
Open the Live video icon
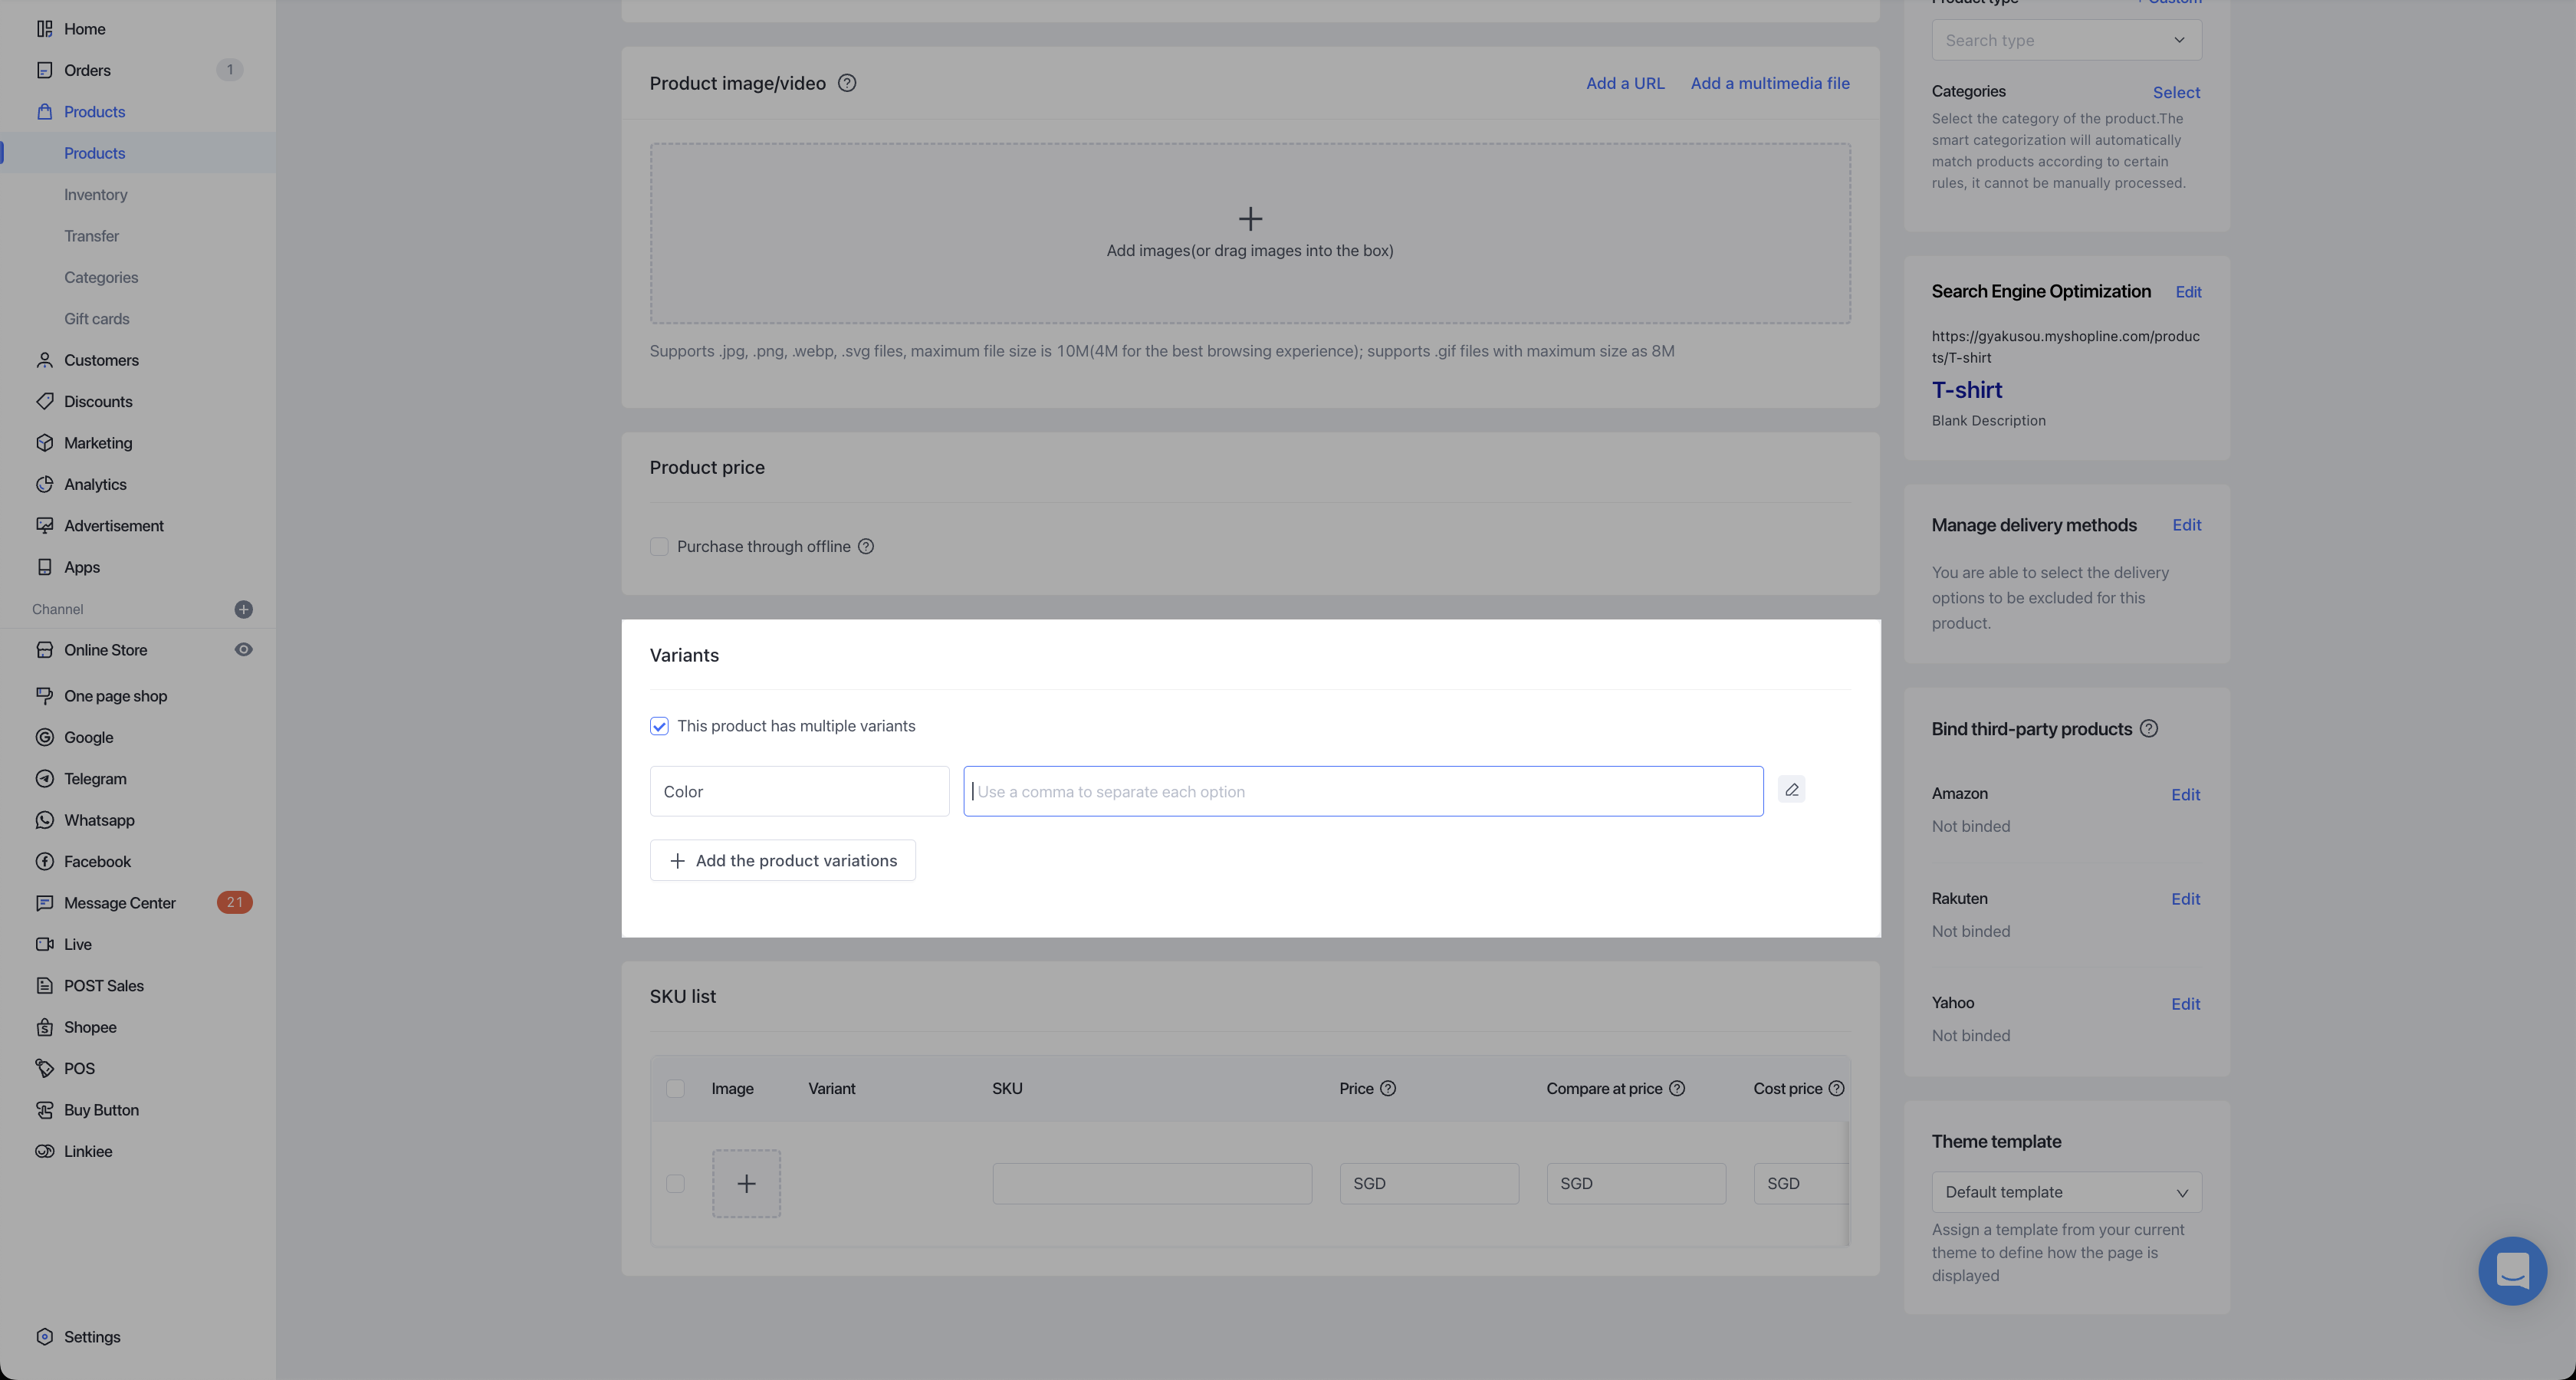44,945
